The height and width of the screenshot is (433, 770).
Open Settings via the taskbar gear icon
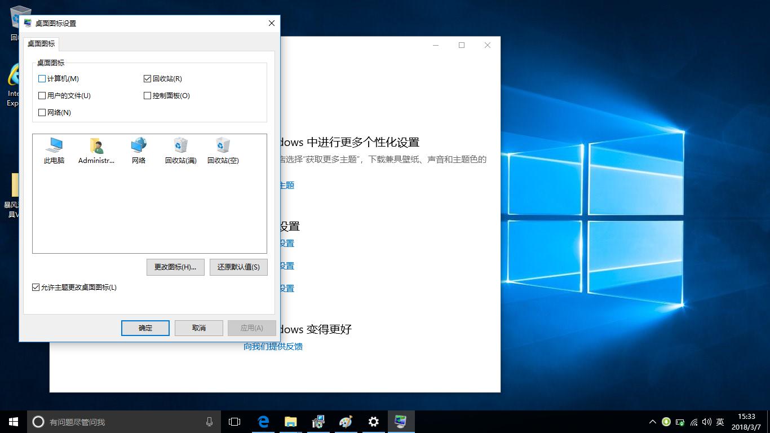pos(373,421)
